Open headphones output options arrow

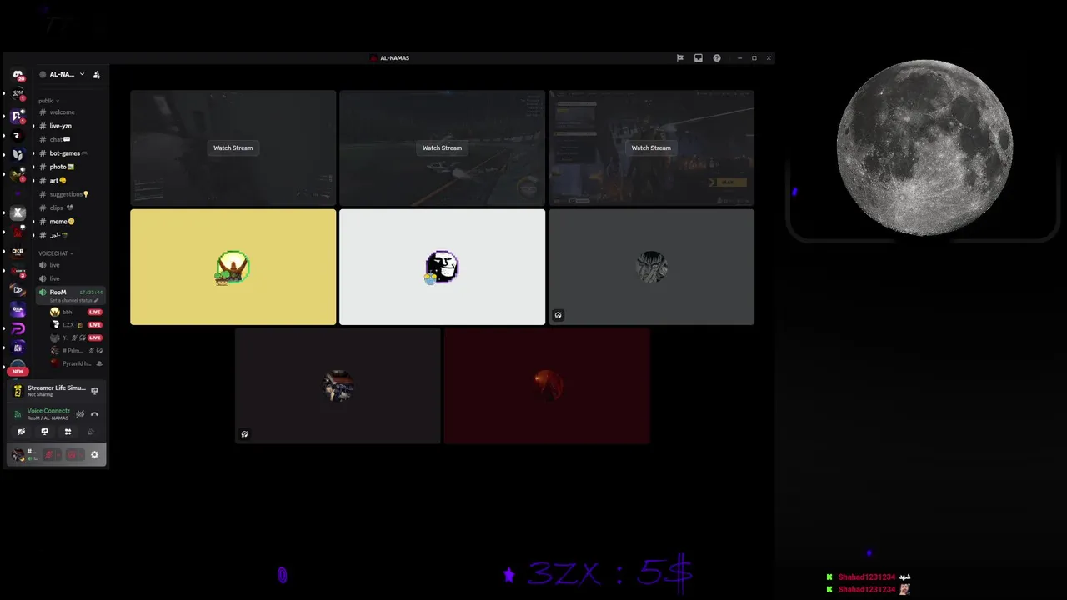(x=81, y=454)
